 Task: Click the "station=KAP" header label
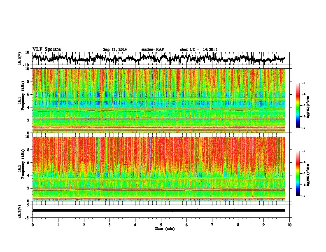153,49
